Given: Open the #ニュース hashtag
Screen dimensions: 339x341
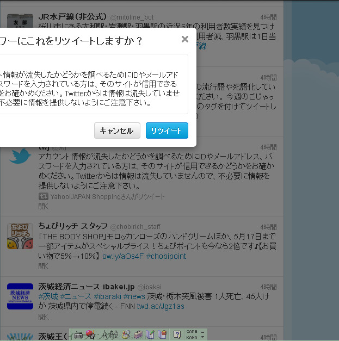Looking at the screenshot, I should (x=76, y=296).
